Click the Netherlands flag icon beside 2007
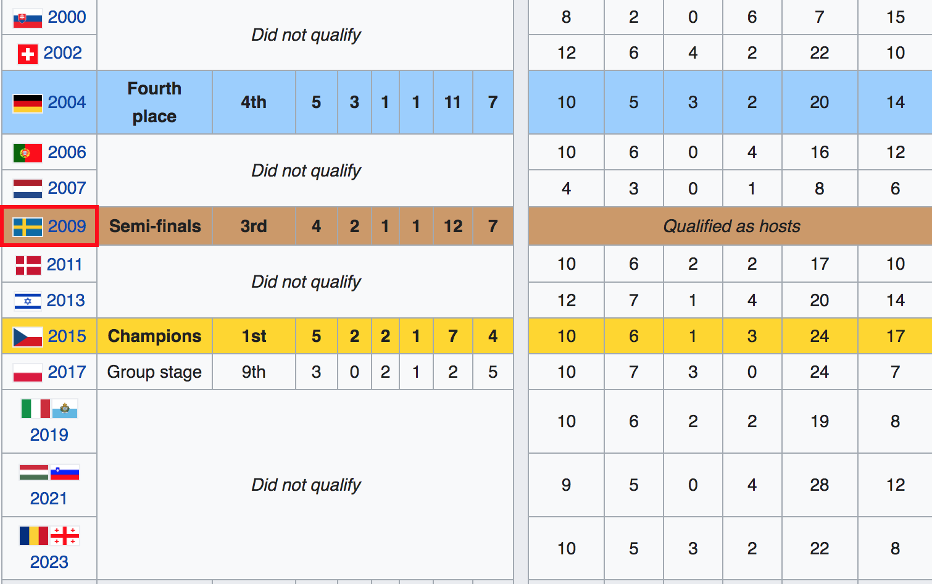The image size is (932, 584). pyautogui.click(x=28, y=189)
